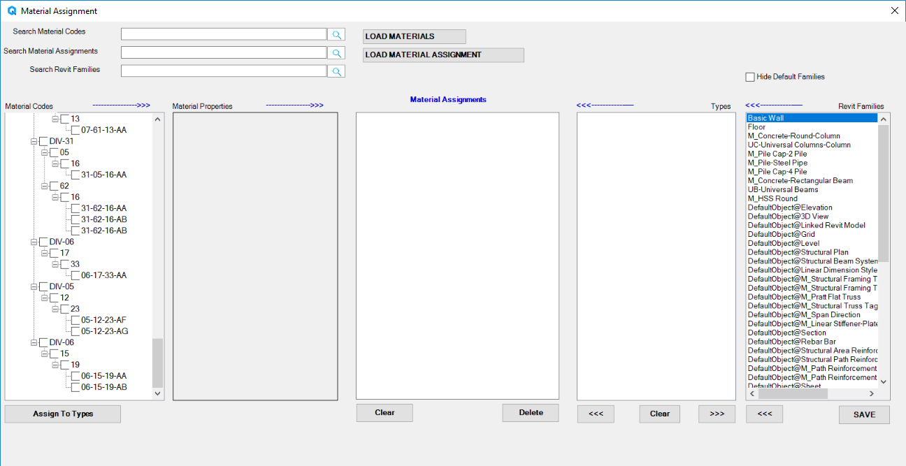Select M_Concrete-Rectangular Beam family
Viewport: 906px width, 466px height.
coord(812,180)
